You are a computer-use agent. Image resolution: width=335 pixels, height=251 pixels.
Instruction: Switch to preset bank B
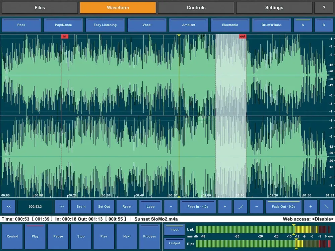[324, 25]
